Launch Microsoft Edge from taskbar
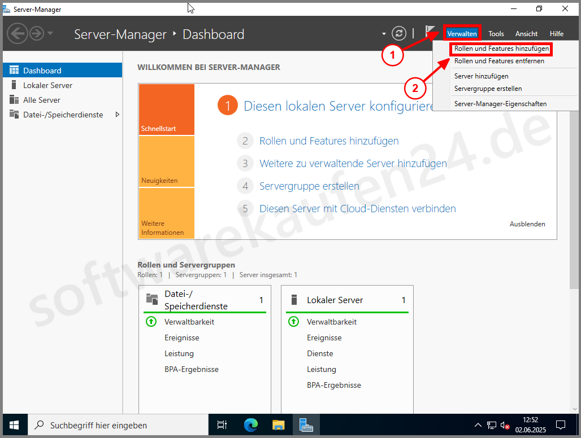 coord(251,426)
